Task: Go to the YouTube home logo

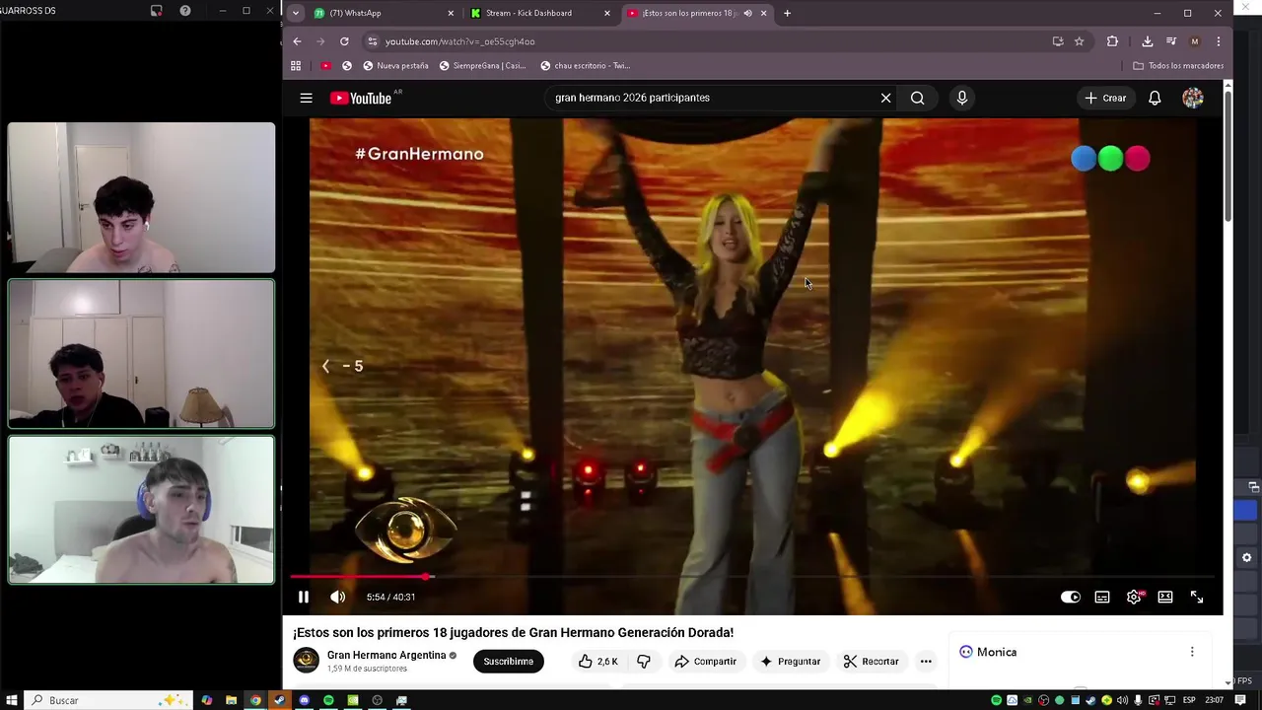Action: (x=361, y=98)
